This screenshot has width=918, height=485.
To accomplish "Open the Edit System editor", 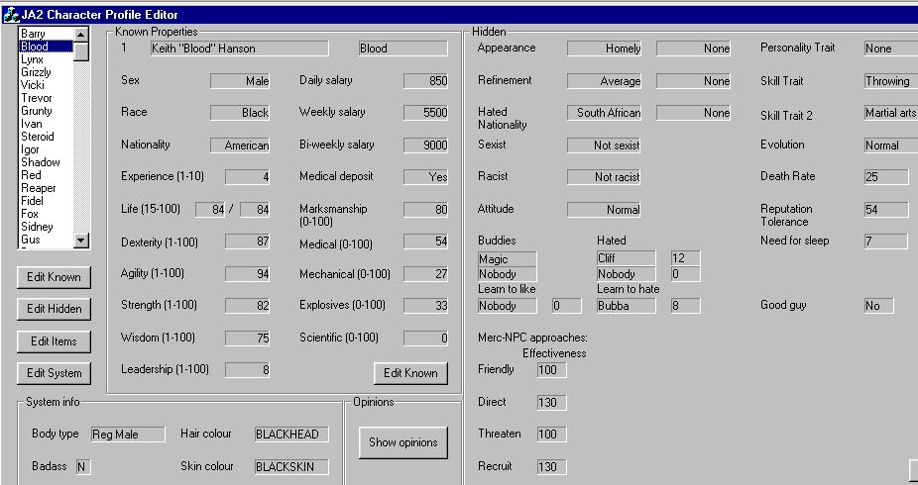I will coord(54,373).
